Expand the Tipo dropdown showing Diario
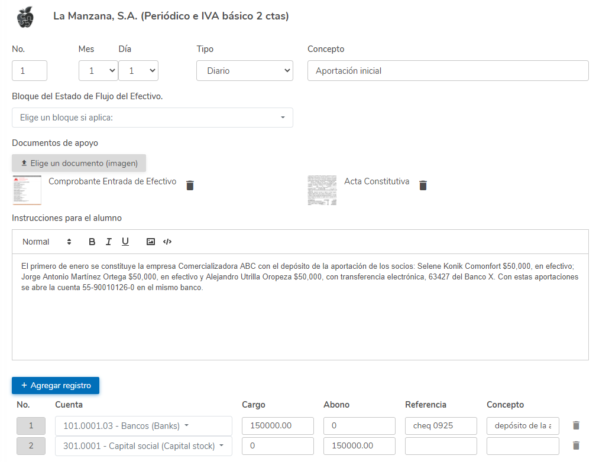The image size is (596, 462). pos(244,71)
